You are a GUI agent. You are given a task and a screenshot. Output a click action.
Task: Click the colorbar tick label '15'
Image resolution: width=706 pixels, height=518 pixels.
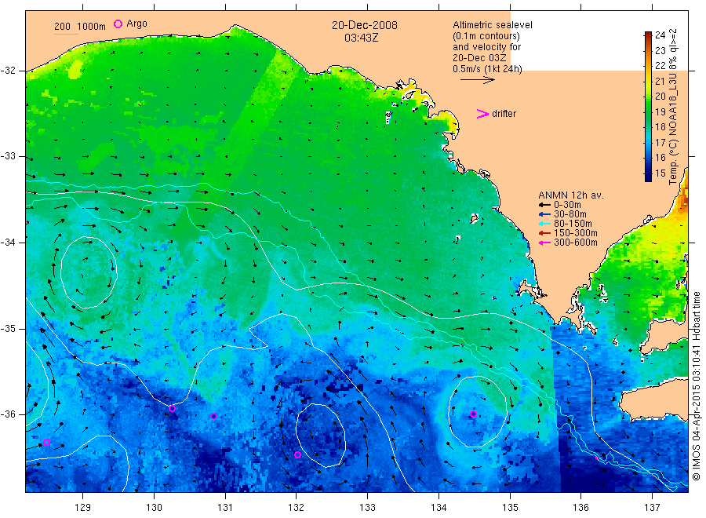(x=660, y=173)
